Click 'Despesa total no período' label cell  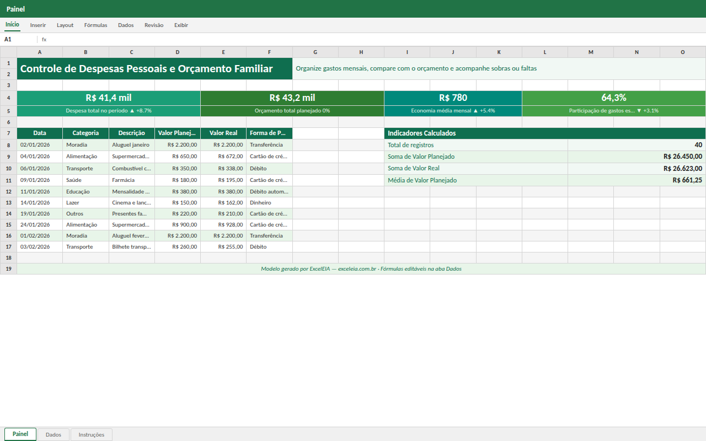coord(109,111)
